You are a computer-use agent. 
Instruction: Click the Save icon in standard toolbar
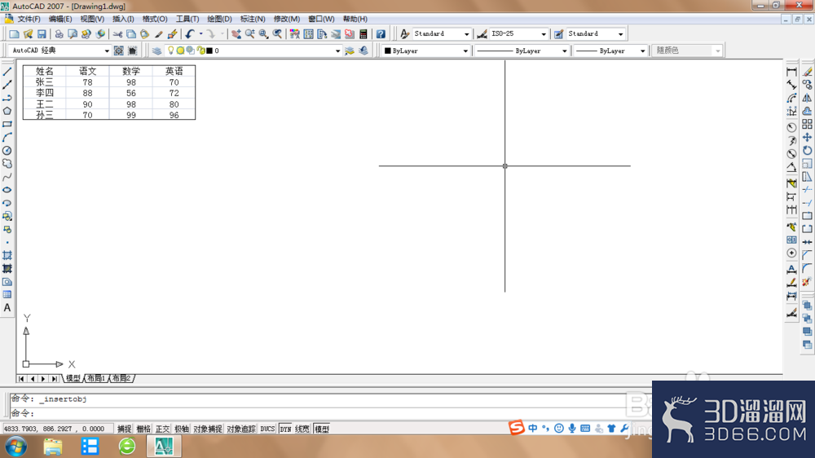point(42,33)
